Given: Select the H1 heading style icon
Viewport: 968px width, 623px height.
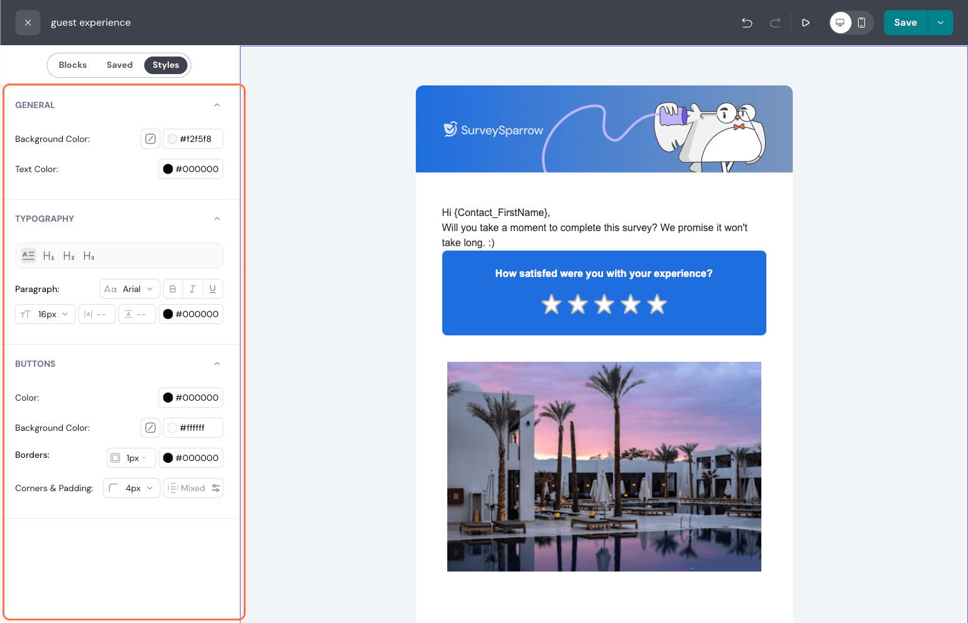Looking at the screenshot, I should (48, 256).
